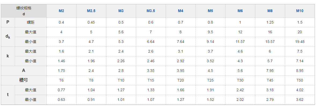Click the A row header cell
The height and width of the screenshot is (106, 316).
(x=24, y=71)
